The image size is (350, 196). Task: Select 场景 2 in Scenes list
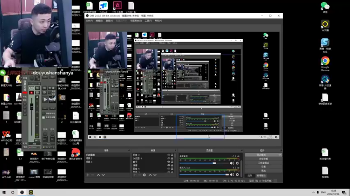pos(107,158)
